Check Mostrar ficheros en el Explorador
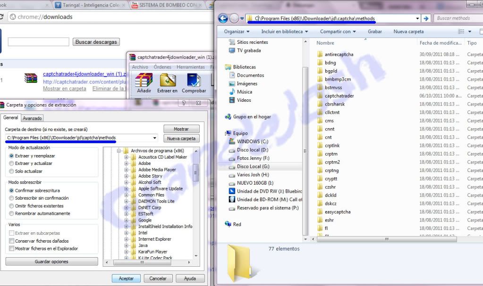This screenshot has width=483, height=286. click(12, 248)
